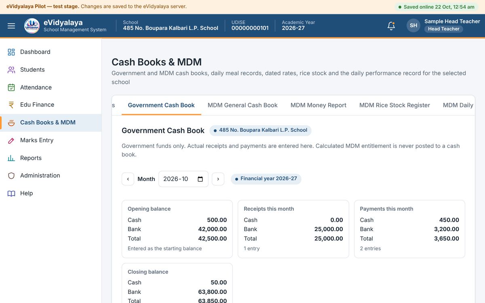This screenshot has width=485, height=303.
Task: Click the Closing balance cash 50.00
Action: [219, 283]
